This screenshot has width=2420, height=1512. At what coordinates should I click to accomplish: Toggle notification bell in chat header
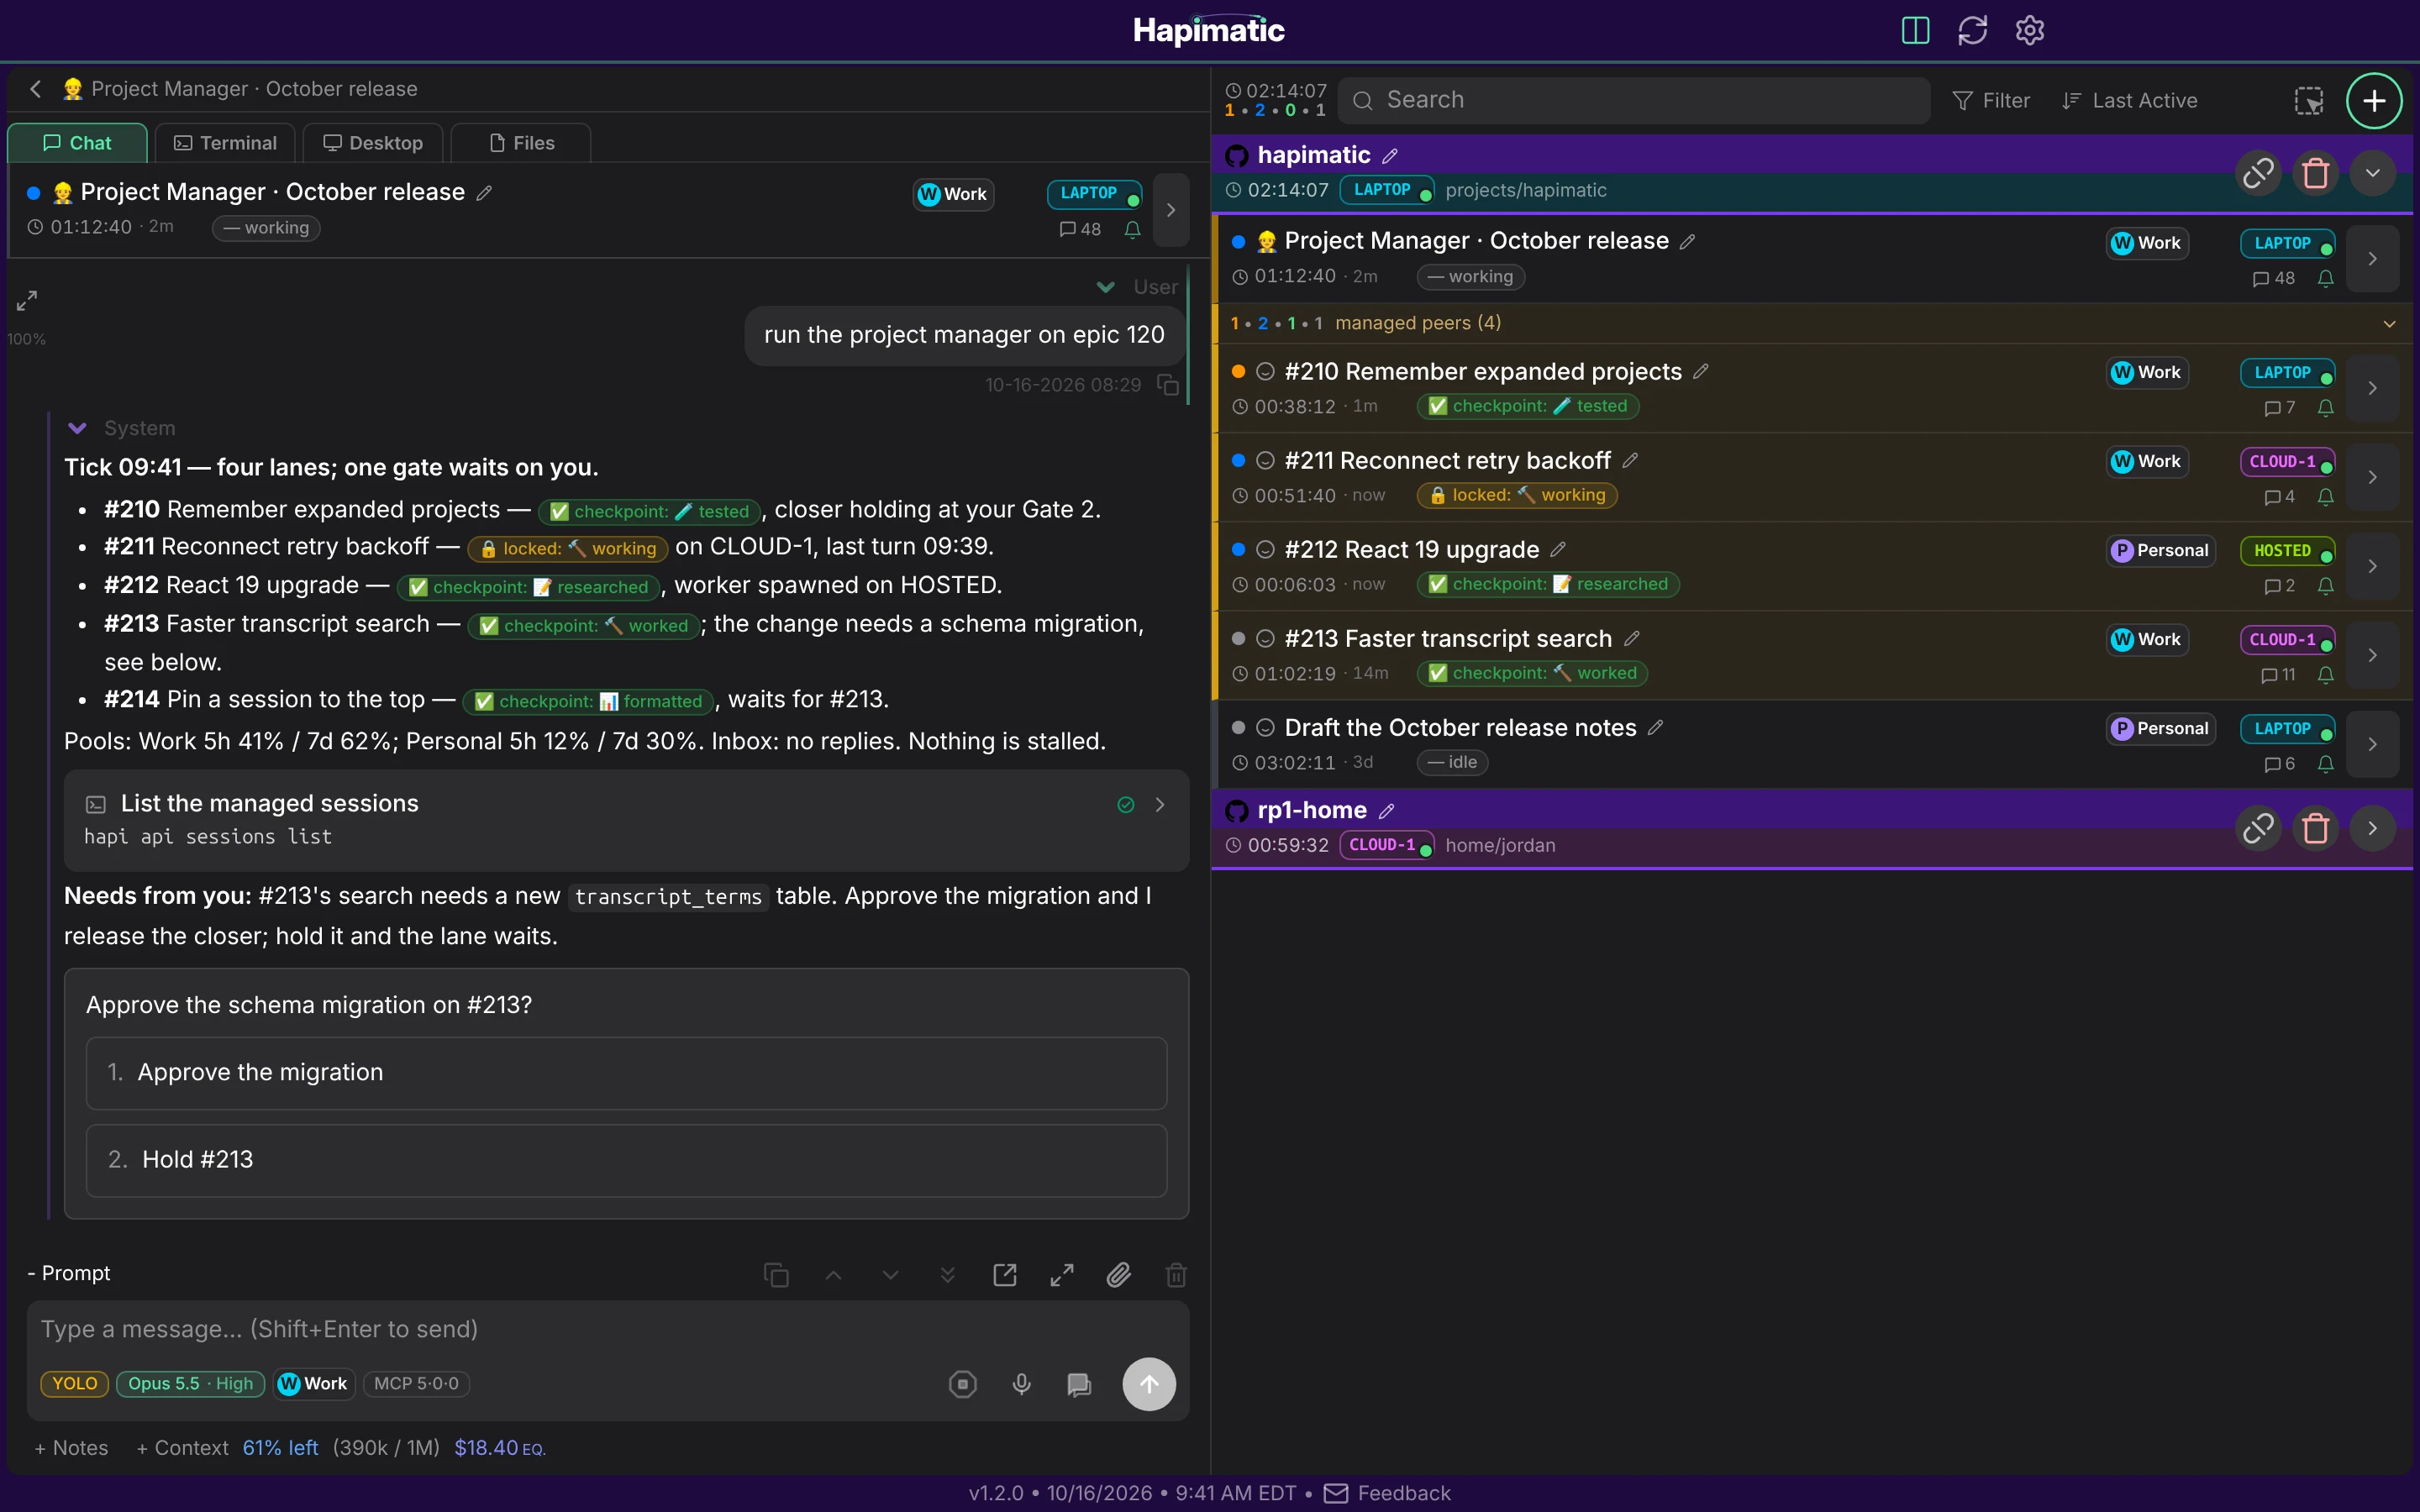1132,230
